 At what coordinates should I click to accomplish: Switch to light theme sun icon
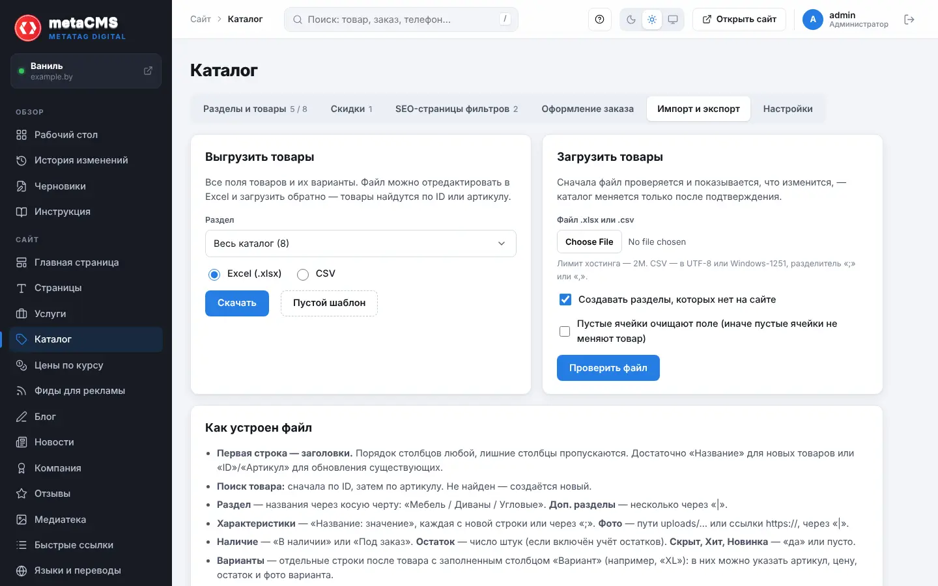(652, 20)
